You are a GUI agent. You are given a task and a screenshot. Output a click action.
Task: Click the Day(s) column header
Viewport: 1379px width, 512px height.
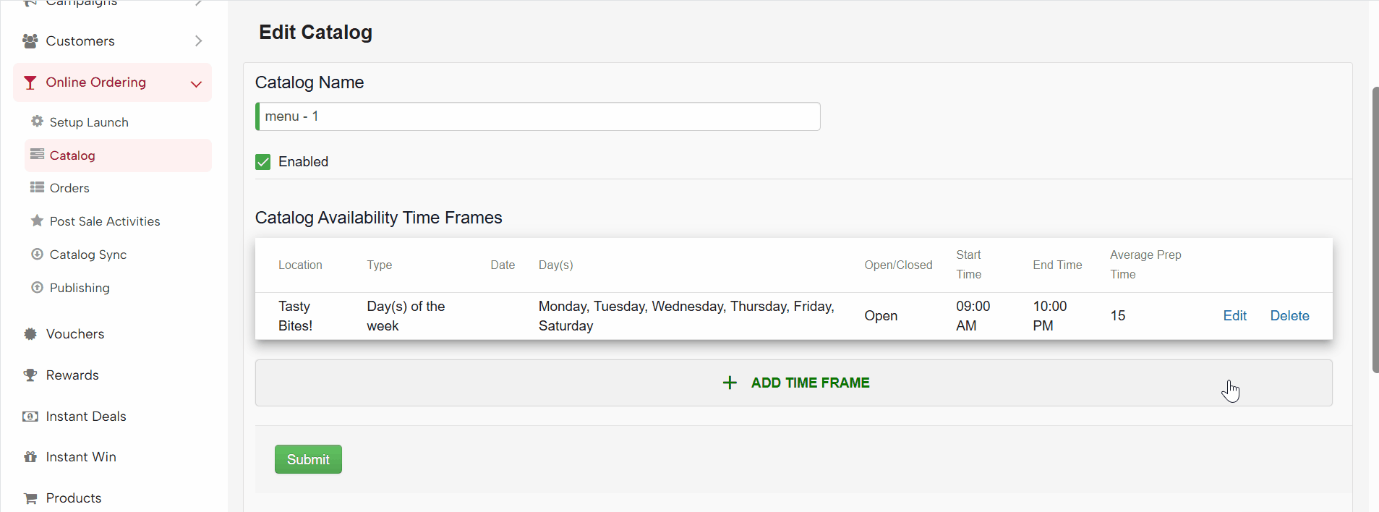[x=556, y=265]
